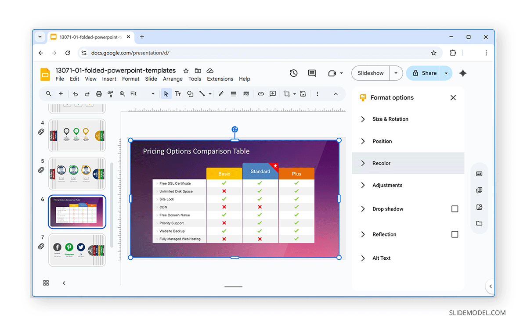Viewport: 527px width, 326px height.
Task: Expand the Recolor section
Action: (382, 163)
